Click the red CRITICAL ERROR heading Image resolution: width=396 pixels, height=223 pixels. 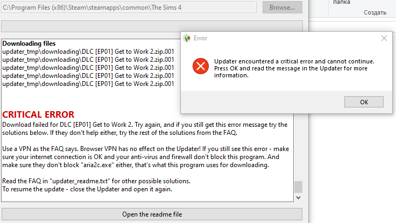pyautogui.click(x=38, y=114)
